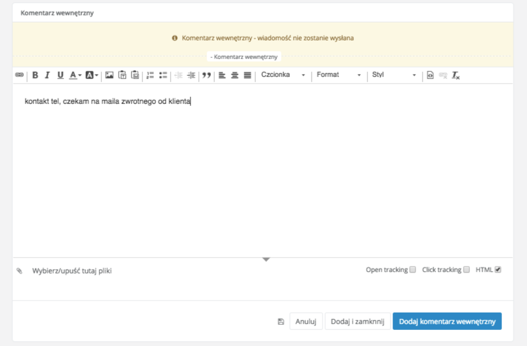Image resolution: width=527 pixels, height=346 pixels.
Task: Increase the indent
Action: coord(191,75)
